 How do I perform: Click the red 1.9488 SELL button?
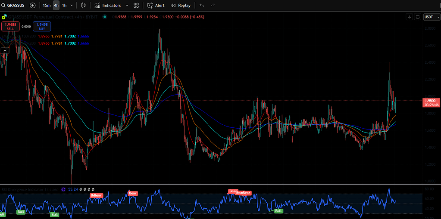(10, 26)
